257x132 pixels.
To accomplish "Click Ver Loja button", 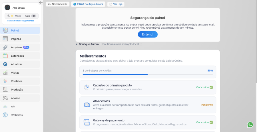I will tap(116, 4).
